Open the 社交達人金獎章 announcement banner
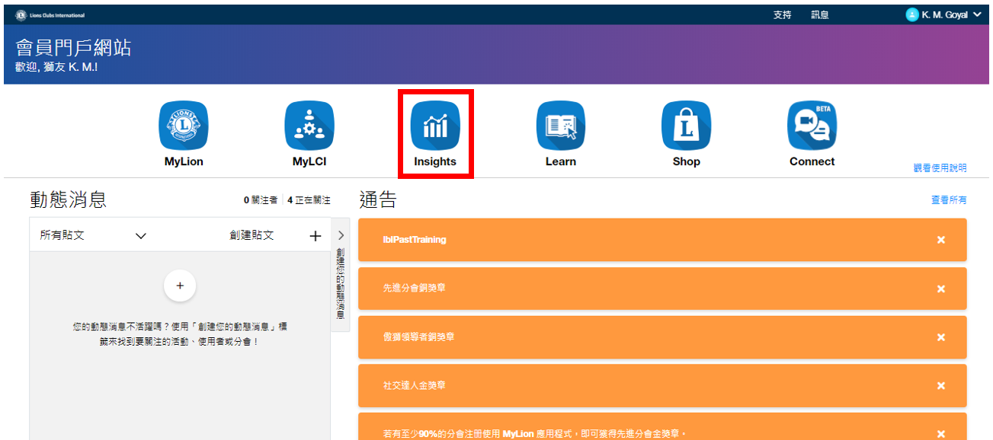The image size is (993, 440). [x=610, y=386]
